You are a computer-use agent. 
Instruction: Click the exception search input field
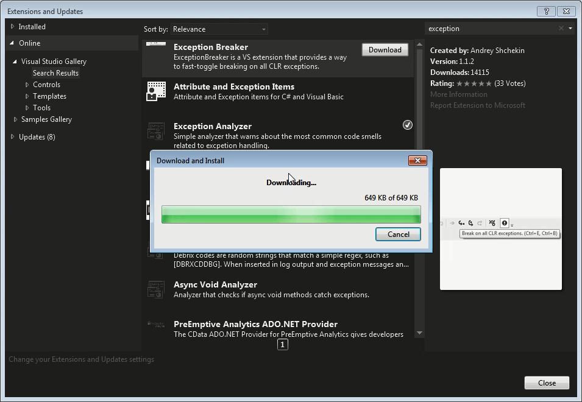(492, 29)
